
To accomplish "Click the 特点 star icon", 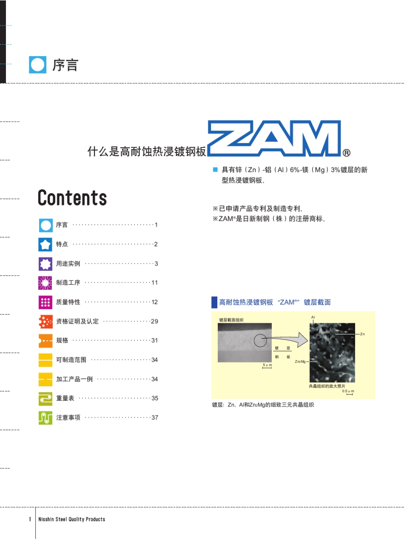I will click(46, 244).
